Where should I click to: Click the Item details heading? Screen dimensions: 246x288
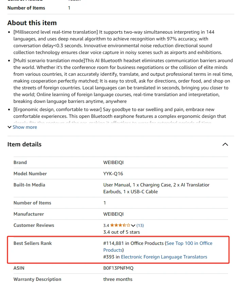click(24, 144)
